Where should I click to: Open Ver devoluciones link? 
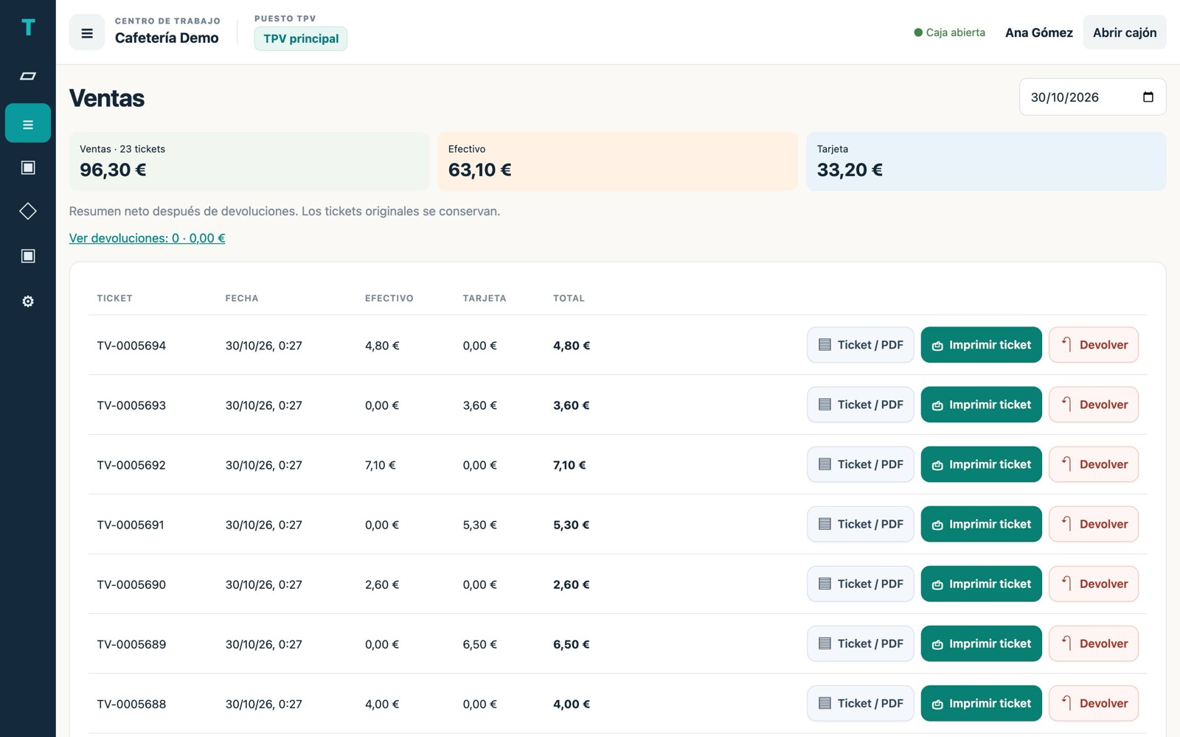coord(147,238)
